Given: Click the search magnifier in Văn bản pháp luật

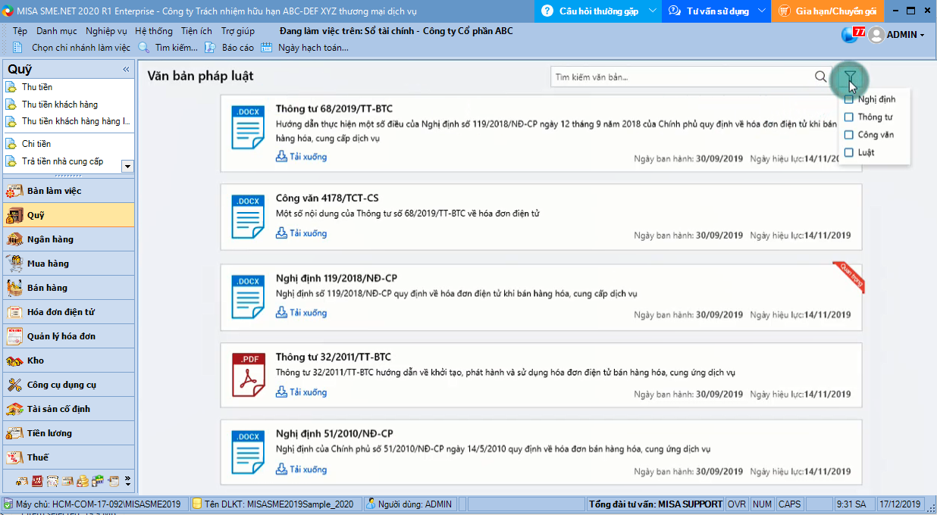Looking at the screenshot, I should coord(820,76).
